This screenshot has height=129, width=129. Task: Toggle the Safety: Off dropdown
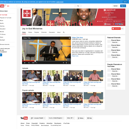coord(70,118)
